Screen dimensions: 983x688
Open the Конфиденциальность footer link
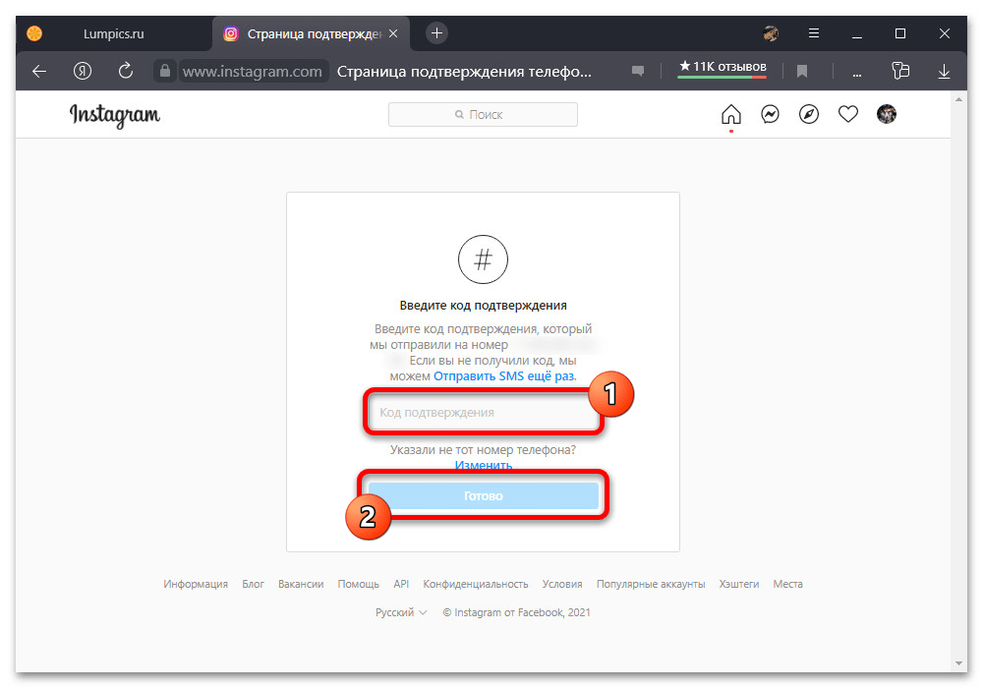tap(476, 584)
